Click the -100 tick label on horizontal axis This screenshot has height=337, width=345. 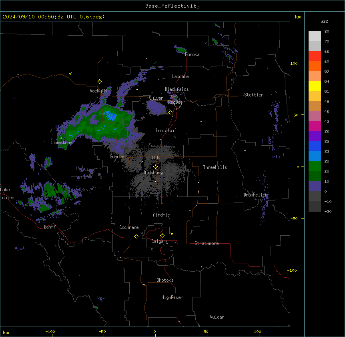coord(50,331)
